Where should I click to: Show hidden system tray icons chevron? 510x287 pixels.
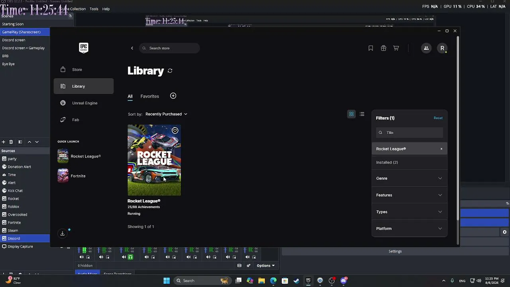click(443, 281)
